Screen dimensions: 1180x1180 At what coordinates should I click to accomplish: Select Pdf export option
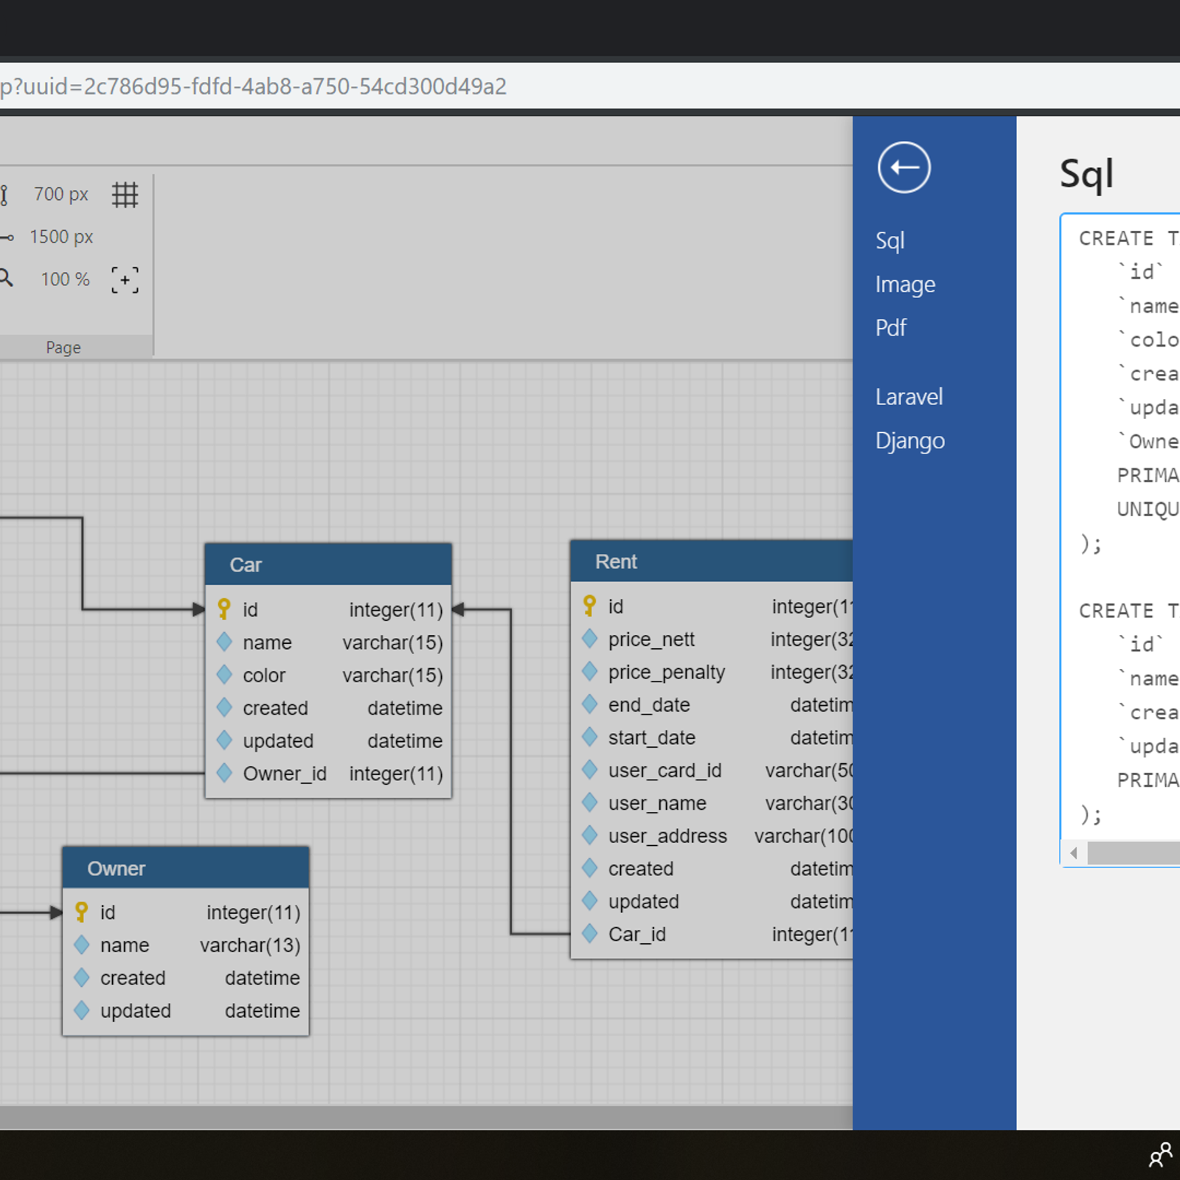click(x=891, y=327)
